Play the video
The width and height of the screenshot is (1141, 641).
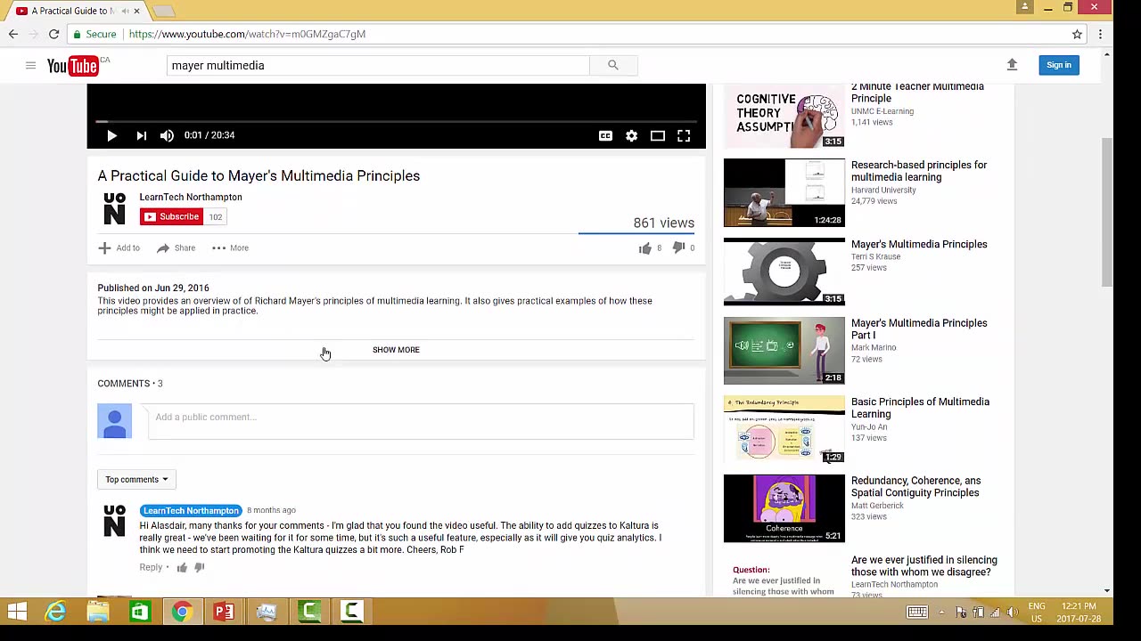pyautogui.click(x=111, y=135)
